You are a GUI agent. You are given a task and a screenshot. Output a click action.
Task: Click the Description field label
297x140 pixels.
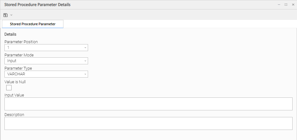[x=14, y=114]
